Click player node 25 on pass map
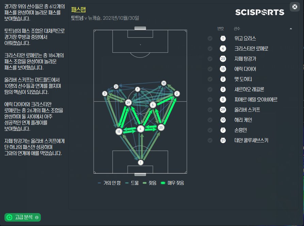Viewport: 304px width, 226px height. 161,127
